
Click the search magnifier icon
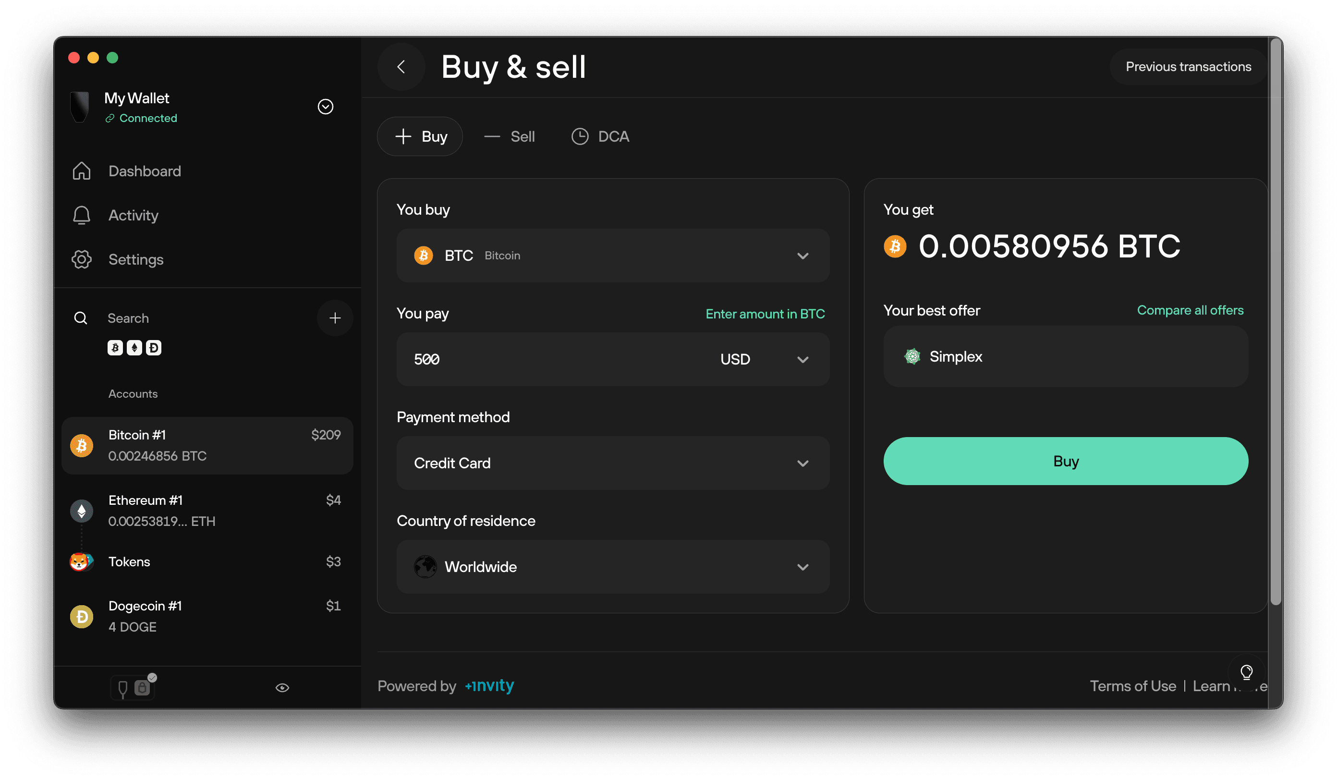(81, 318)
